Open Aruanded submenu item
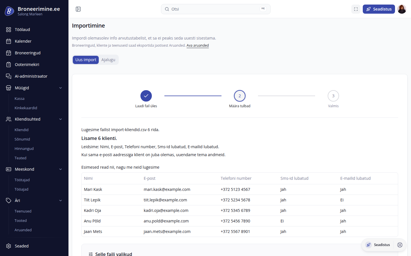Image resolution: width=411 pixels, height=256 pixels. point(23,230)
